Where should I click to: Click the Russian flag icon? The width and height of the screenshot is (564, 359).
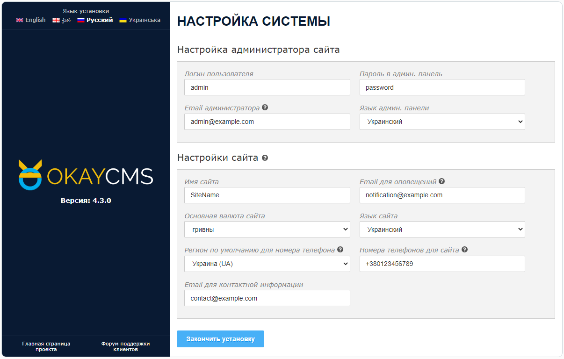pos(81,20)
